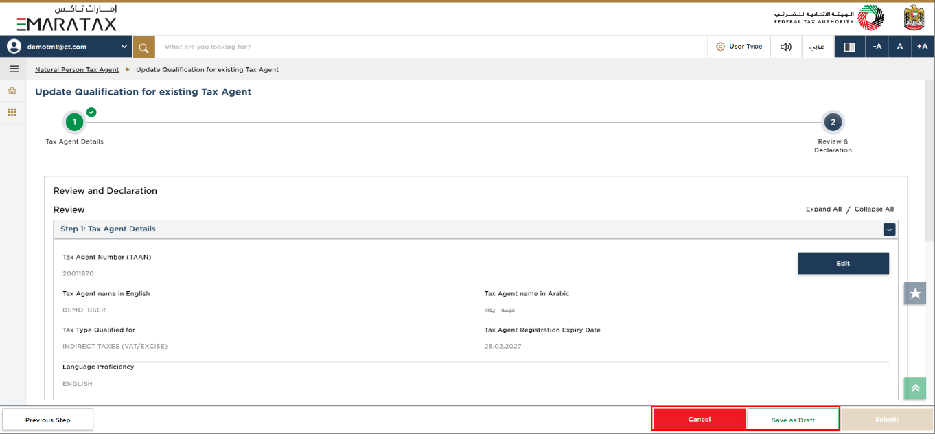Click the DEMO USER name value
The image size is (935, 445).
click(x=84, y=310)
